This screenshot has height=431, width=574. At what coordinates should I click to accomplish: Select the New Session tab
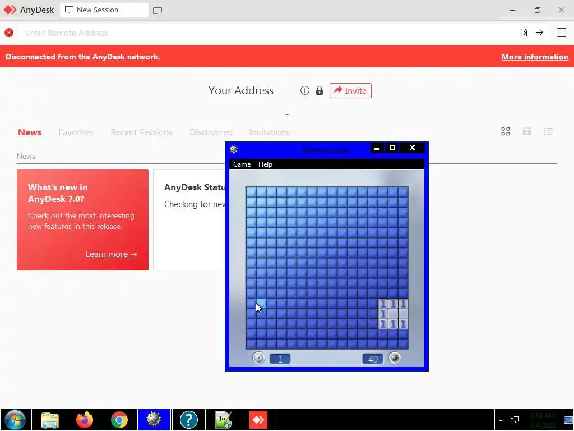[x=104, y=10]
